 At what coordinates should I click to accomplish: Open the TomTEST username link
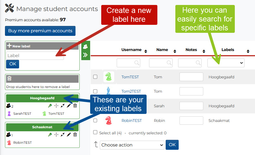pyautogui.click(x=130, y=77)
